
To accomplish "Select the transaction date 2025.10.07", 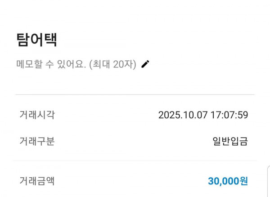I will [183, 115].
